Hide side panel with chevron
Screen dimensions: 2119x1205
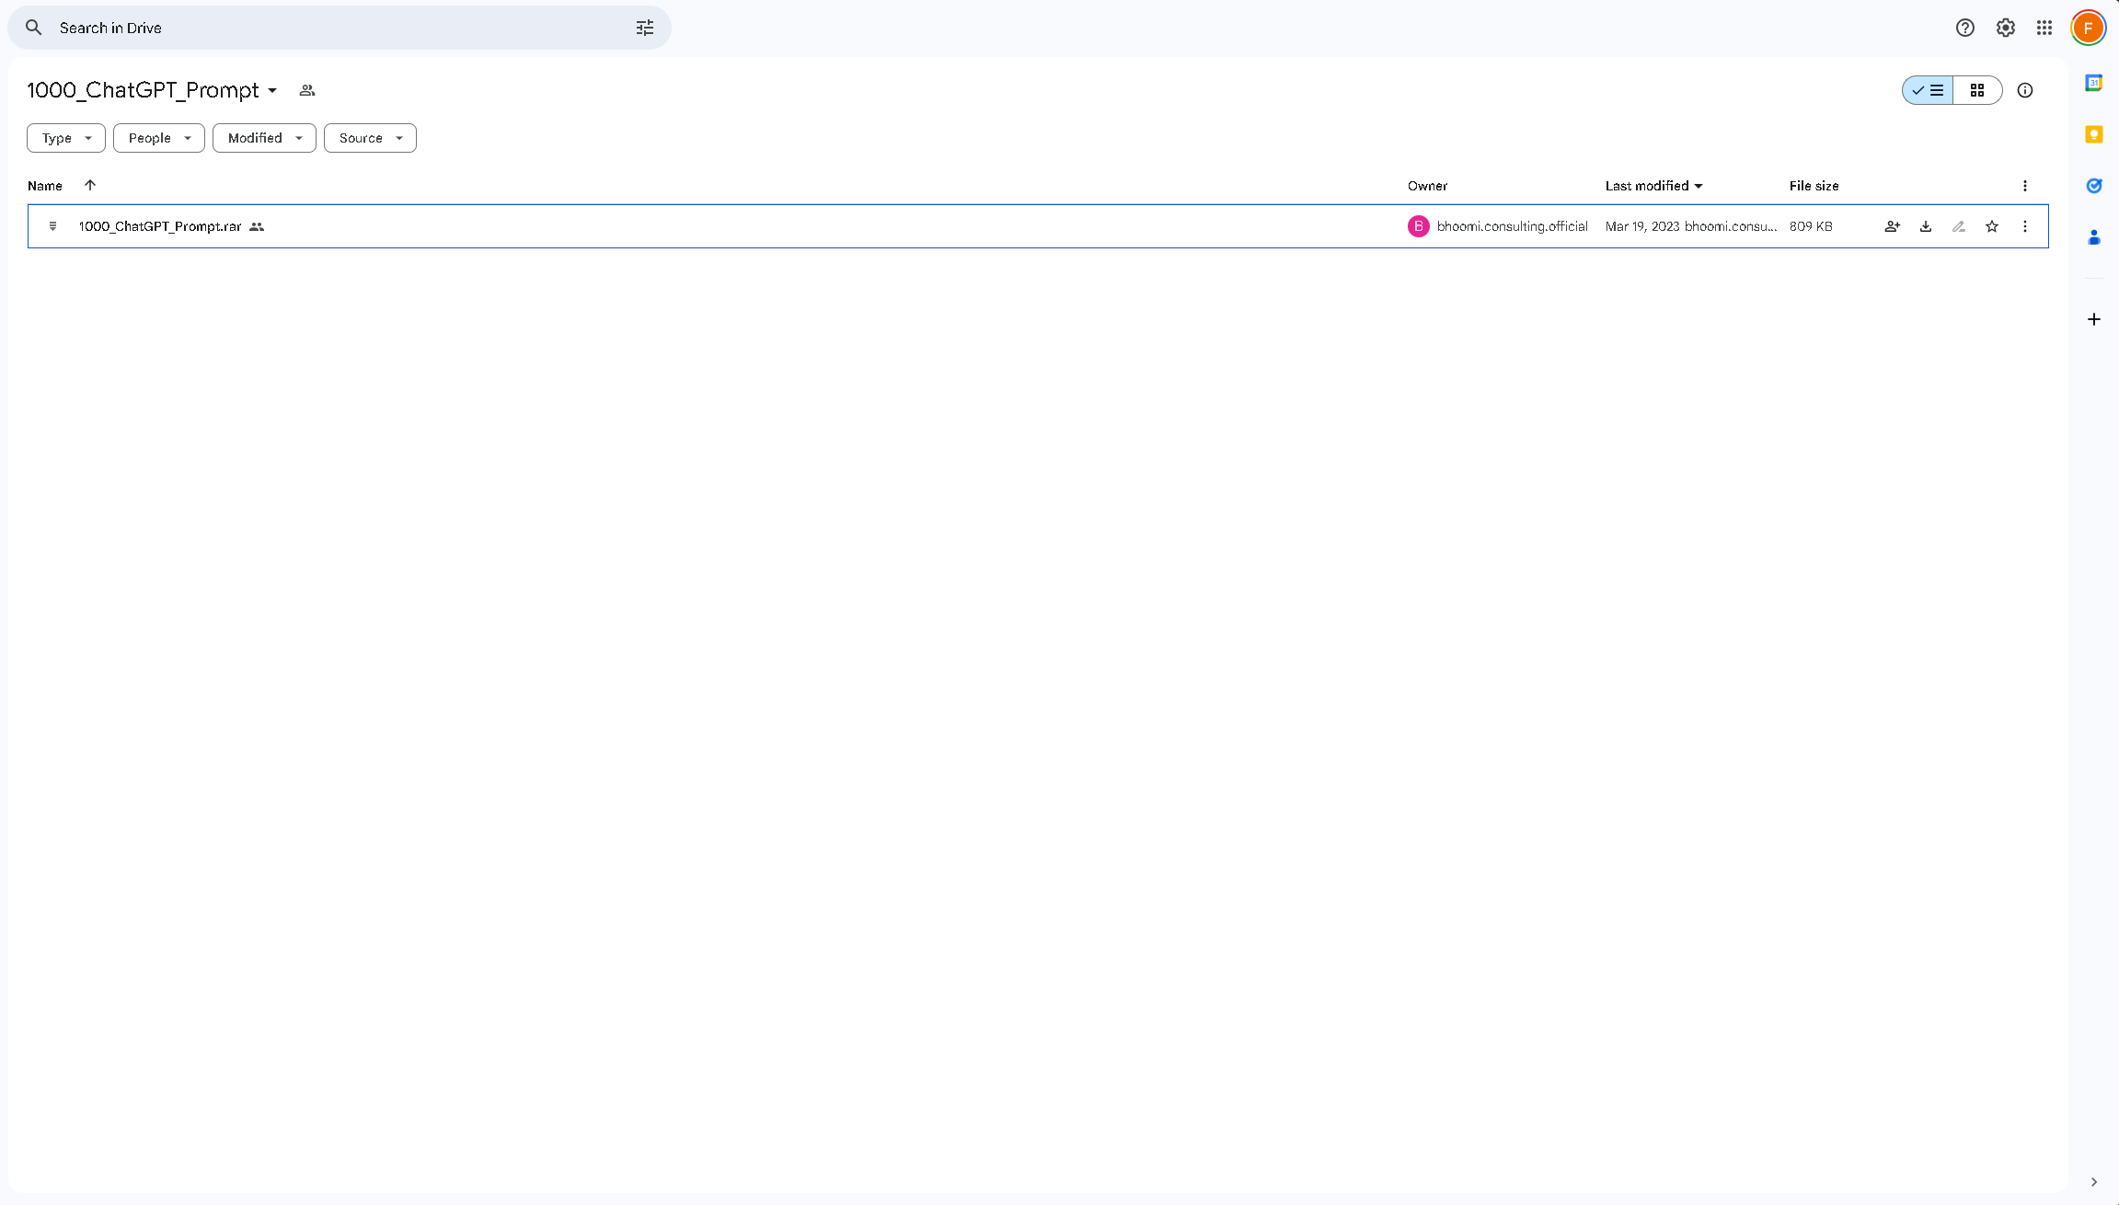click(x=2094, y=1182)
